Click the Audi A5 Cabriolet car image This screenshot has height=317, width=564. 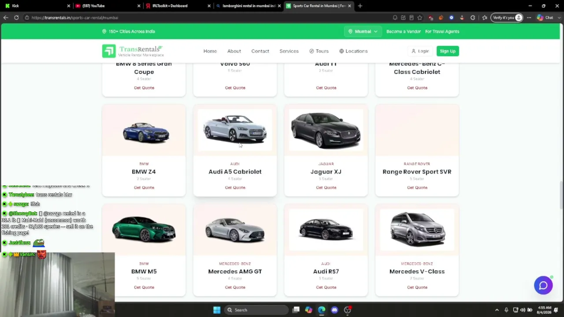point(235,129)
